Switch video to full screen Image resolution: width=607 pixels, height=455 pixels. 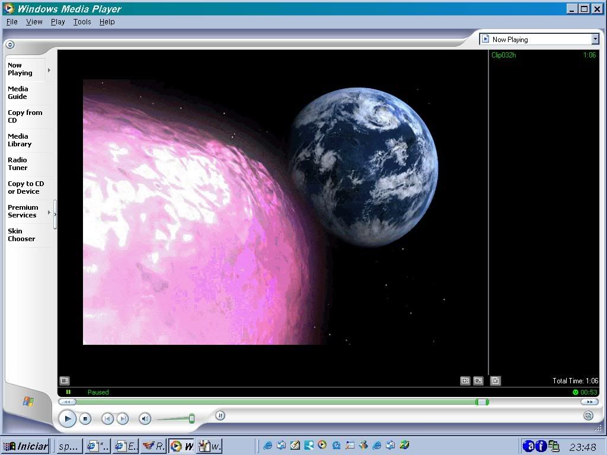[x=478, y=381]
